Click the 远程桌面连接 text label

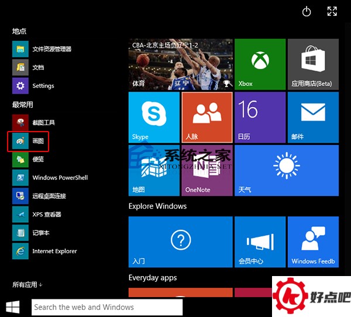point(49,196)
